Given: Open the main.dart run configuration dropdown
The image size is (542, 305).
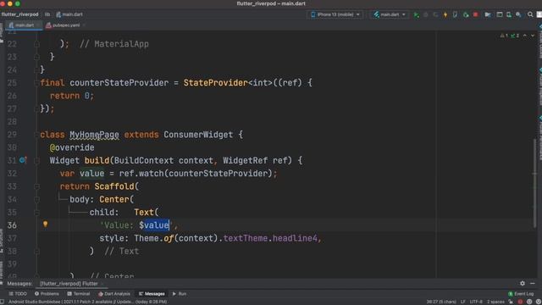Looking at the screenshot, I should point(390,14).
